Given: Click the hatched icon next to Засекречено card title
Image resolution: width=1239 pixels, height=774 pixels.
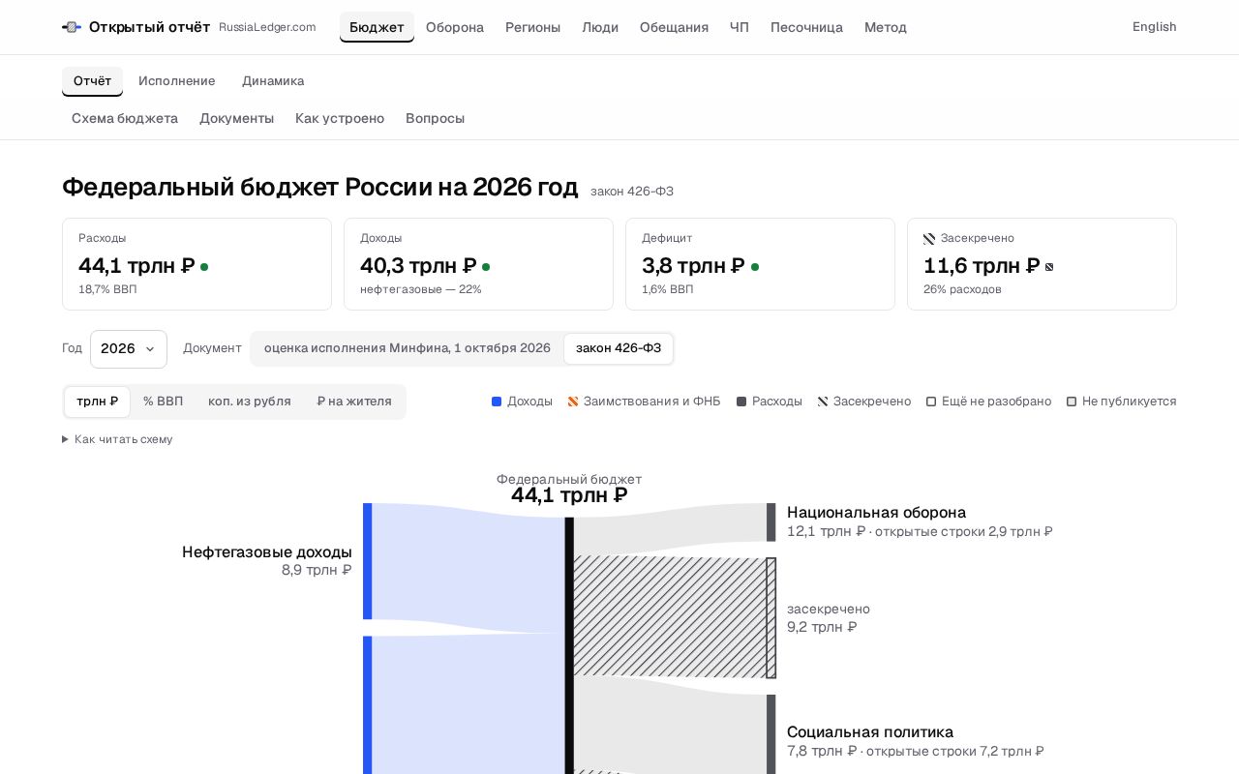Looking at the screenshot, I should pyautogui.click(x=929, y=239).
